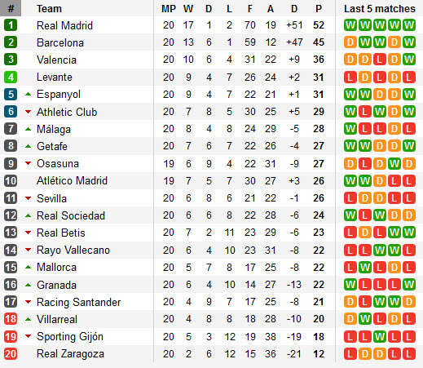Click red down arrow beside Athletic Club
The image size is (423, 368).
[x=28, y=112]
